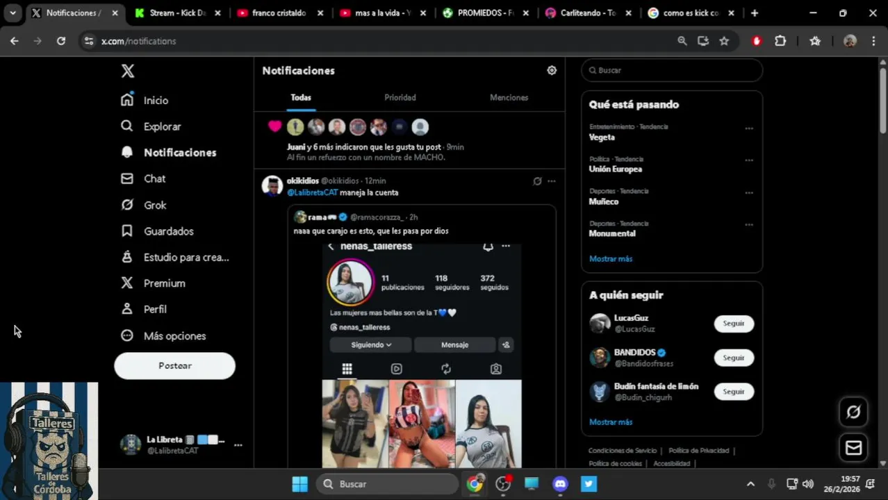Screen dimensions: 888x500
Task: Click Mostrar más under trends
Action: click(x=611, y=258)
